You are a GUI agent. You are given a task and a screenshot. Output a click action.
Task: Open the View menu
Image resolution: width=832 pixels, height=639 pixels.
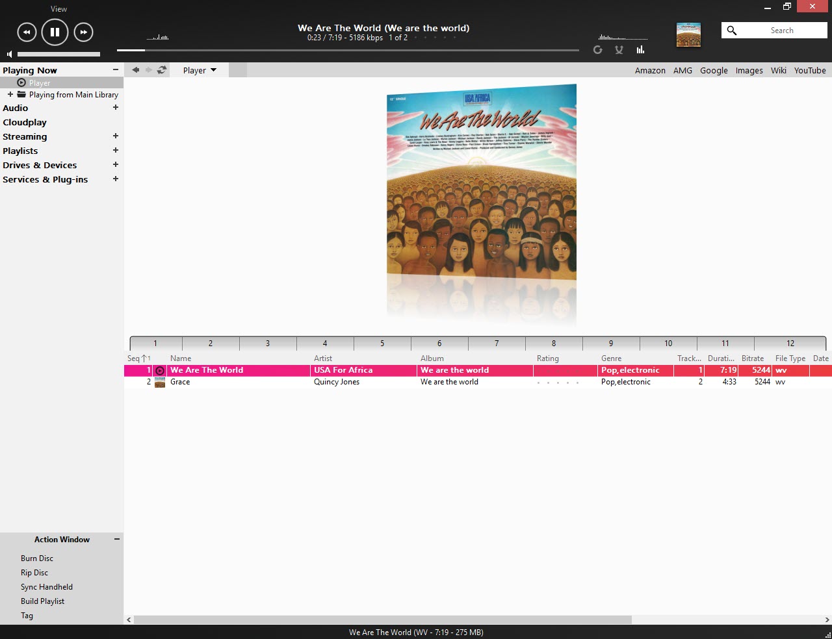point(58,9)
